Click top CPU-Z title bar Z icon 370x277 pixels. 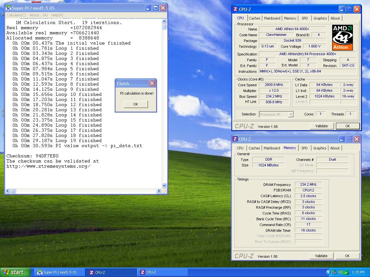point(235,9)
